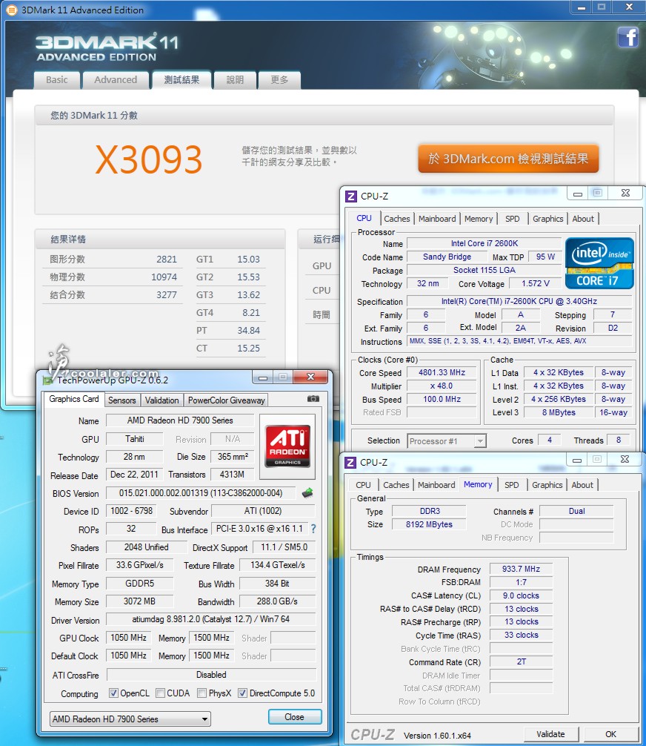The image size is (646, 746).
Task: Minimize the GPU-Z window
Action: coord(263,377)
